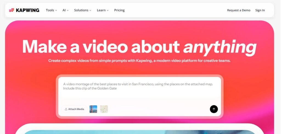
Task: Click the chevron arrow beside Learn
Action: (108, 10)
